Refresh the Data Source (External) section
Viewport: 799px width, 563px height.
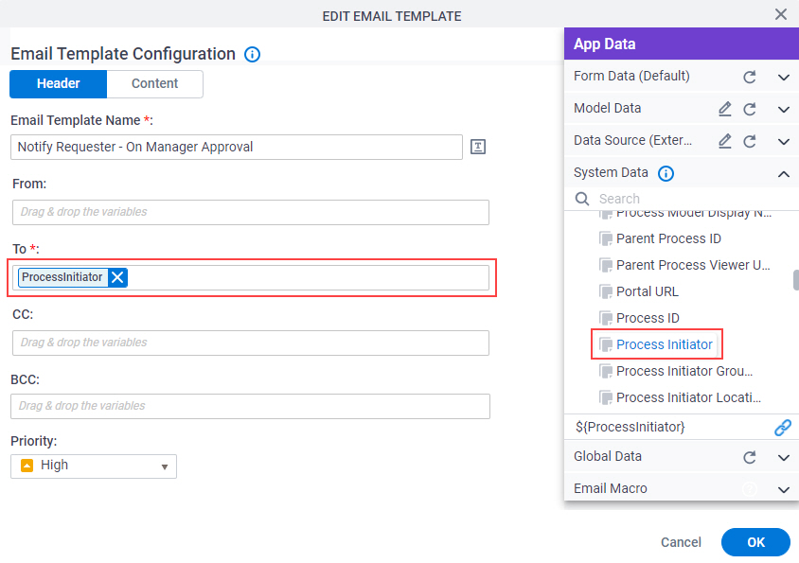coord(749,141)
